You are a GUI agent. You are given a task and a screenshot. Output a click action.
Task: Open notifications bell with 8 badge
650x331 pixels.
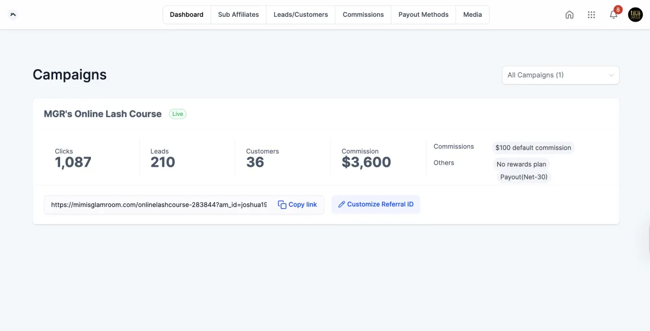pos(614,15)
